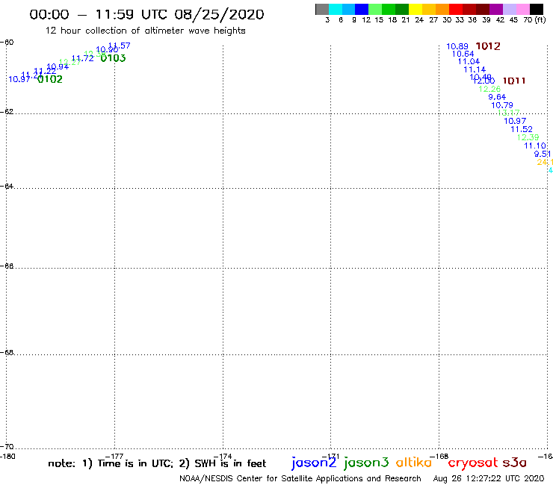Click the 's3a' satellite legend label

(515, 463)
